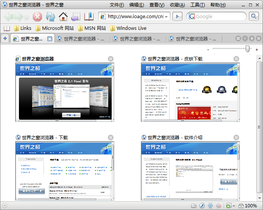This screenshot has height=210, width=263.
Task: Open the Links favorites folder
Action: 23,28
